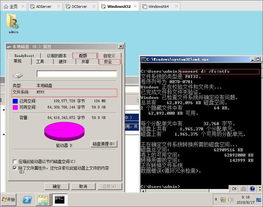Open the 开始 Start menu
This screenshot has width=263, height=207.
click(x=9, y=199)
